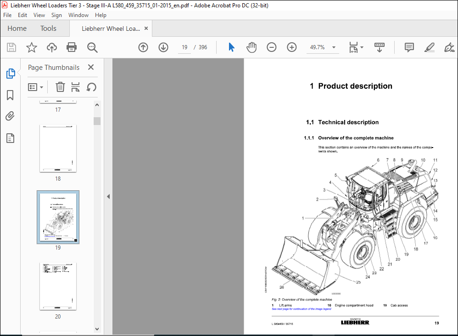Click the 'Technical description' heading text
Image resolution: width=458 pixels, height=336 pixels.
(x=348, y=122)
